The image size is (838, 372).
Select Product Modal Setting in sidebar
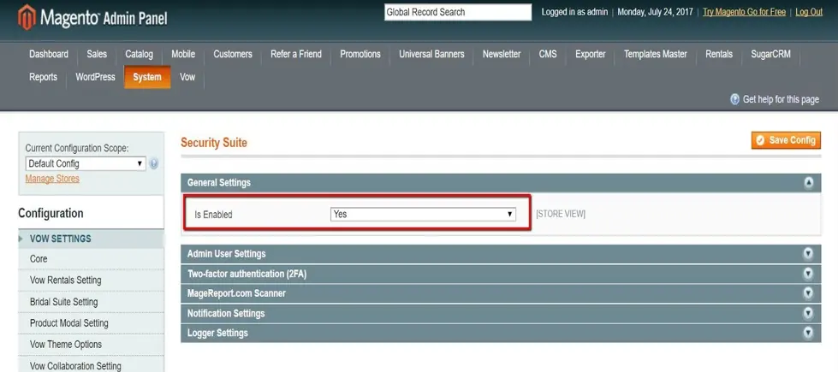[x=91, y=323]
